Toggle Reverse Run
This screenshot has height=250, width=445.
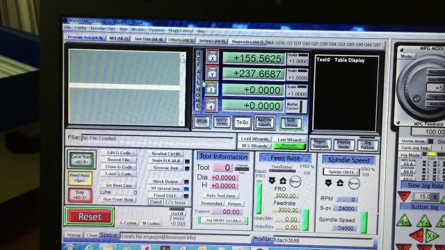tap(165, 168)
